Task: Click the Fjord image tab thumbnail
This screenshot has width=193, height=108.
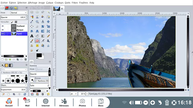Action: click(x=57, y=9)
